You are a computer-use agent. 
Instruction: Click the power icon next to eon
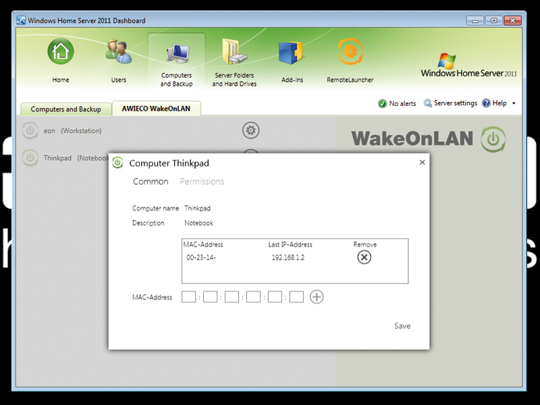click(x=30, y=130)
